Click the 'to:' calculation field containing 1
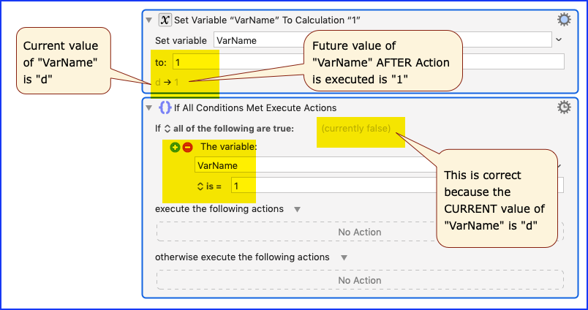Viewport: 588px width, 310px height. pyautogui.click(x=369, y=62)
